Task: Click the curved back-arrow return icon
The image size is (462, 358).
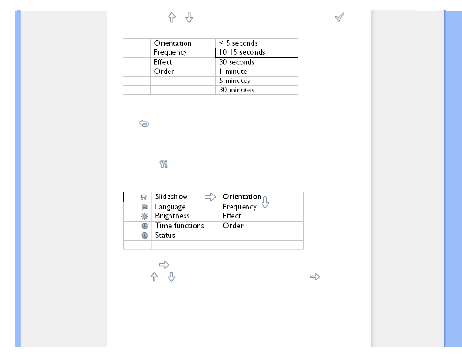Action: point(143,123)
